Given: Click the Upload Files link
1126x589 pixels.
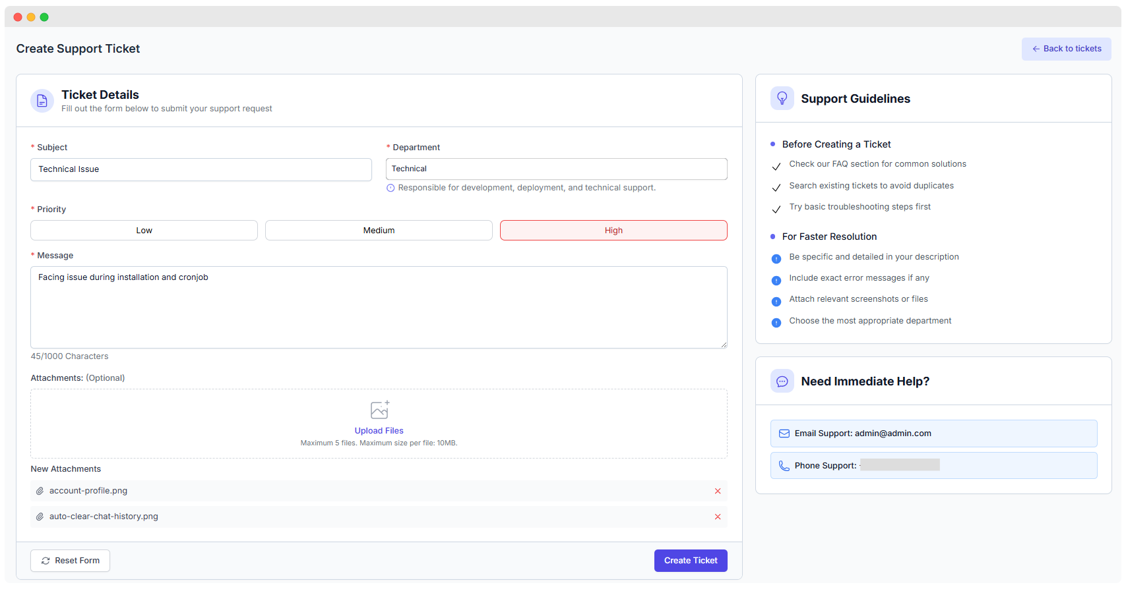Looking at the screenshot, I should point(379,431).
